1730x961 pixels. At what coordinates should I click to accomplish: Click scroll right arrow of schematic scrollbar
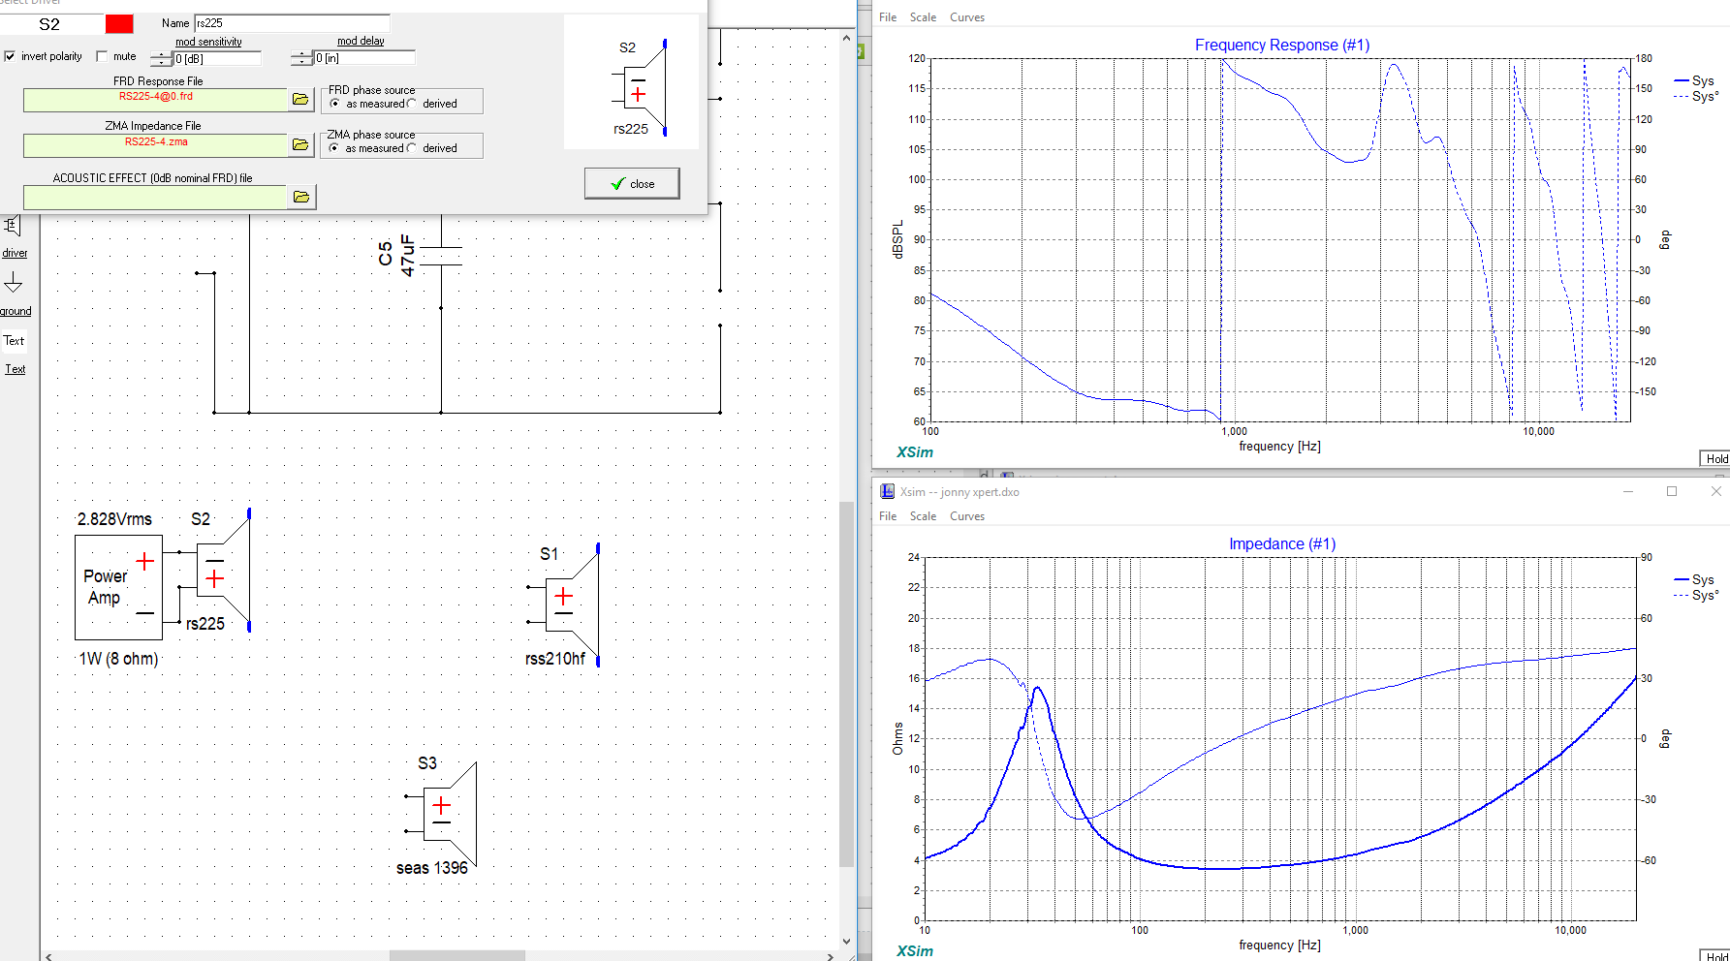[831, 956]
